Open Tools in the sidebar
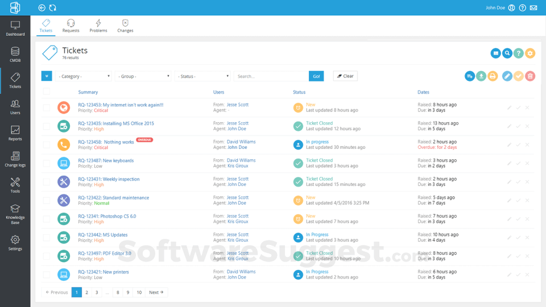The width and height of the screenshot is (546, 307). pos(15,185)
